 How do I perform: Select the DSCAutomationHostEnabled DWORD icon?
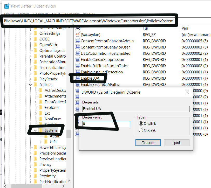[77, 53]
